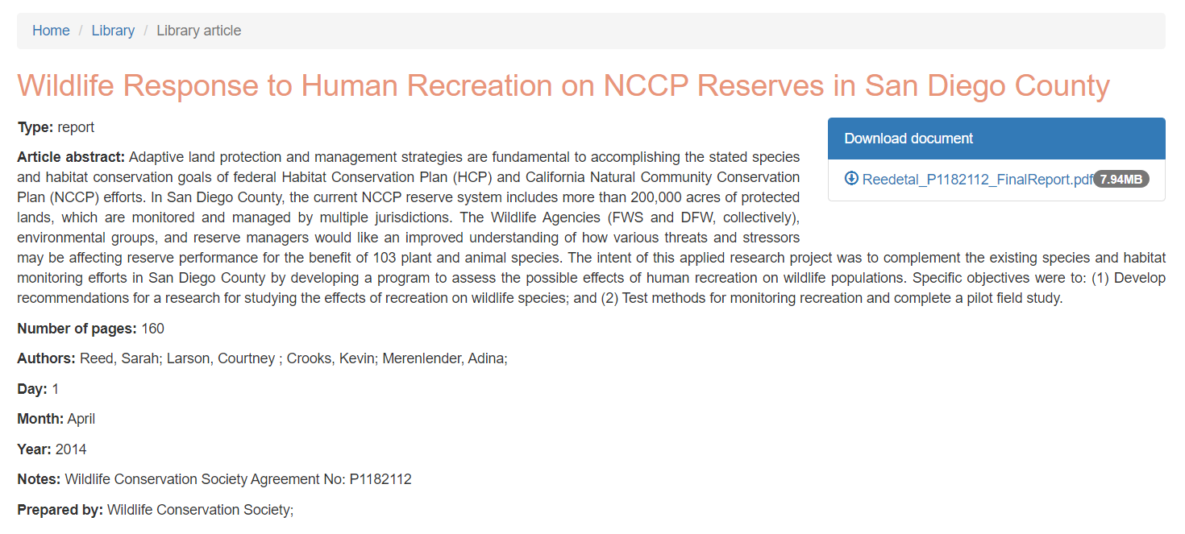Select the Library article breadcrumb item
This screenshot has width=1185, height=534.
coord(198,31)
